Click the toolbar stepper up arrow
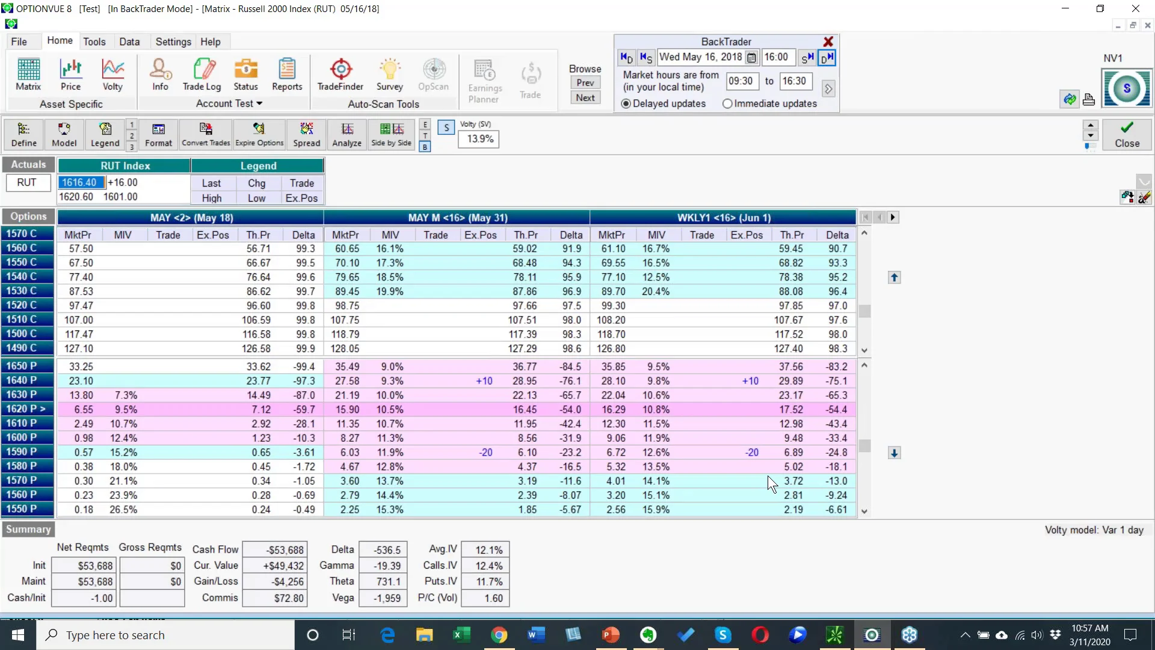This screenshot has width=1155, height=650. point(1091,125)
